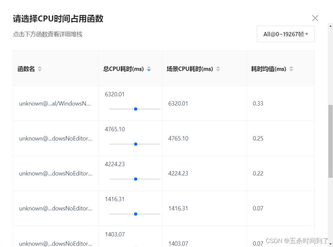333x247 pixels.
Task: Sort 函数名 column ascending
Action: coord(40,67)
